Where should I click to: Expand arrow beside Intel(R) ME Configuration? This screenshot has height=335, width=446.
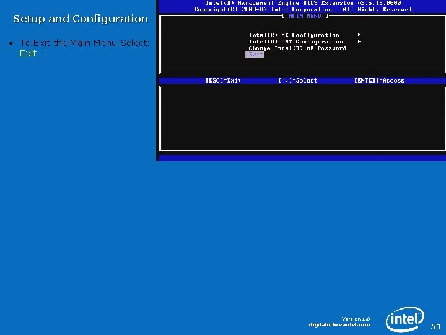(359, 35)
